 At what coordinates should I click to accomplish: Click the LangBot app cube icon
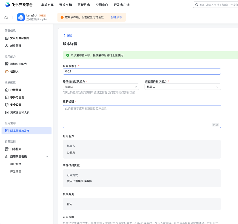click(21, 17)
